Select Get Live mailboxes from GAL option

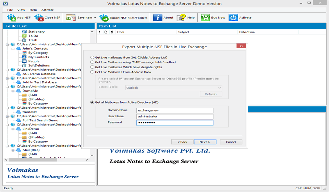pos(92,57)
